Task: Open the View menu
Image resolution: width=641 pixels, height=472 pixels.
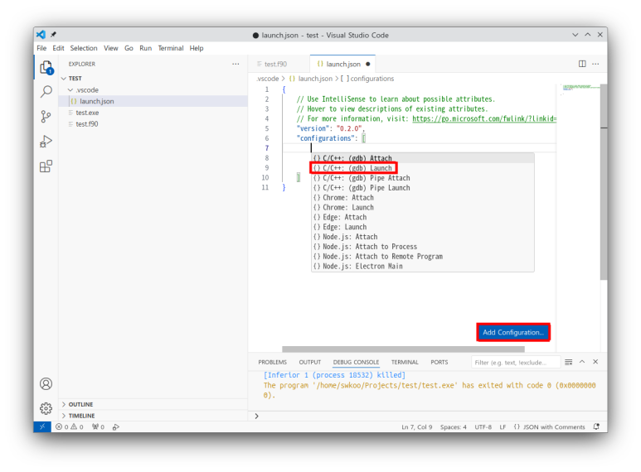Action: [x=111, y=48]
